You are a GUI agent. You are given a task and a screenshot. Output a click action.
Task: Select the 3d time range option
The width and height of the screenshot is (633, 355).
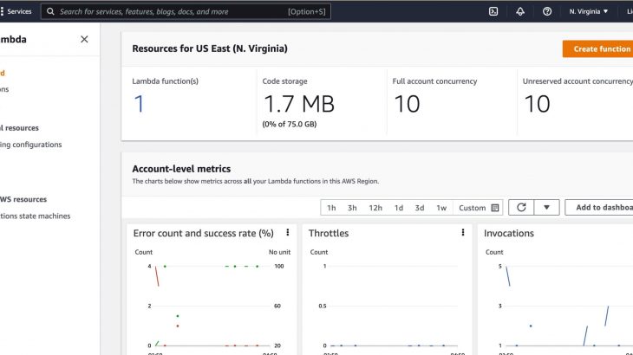420,208
